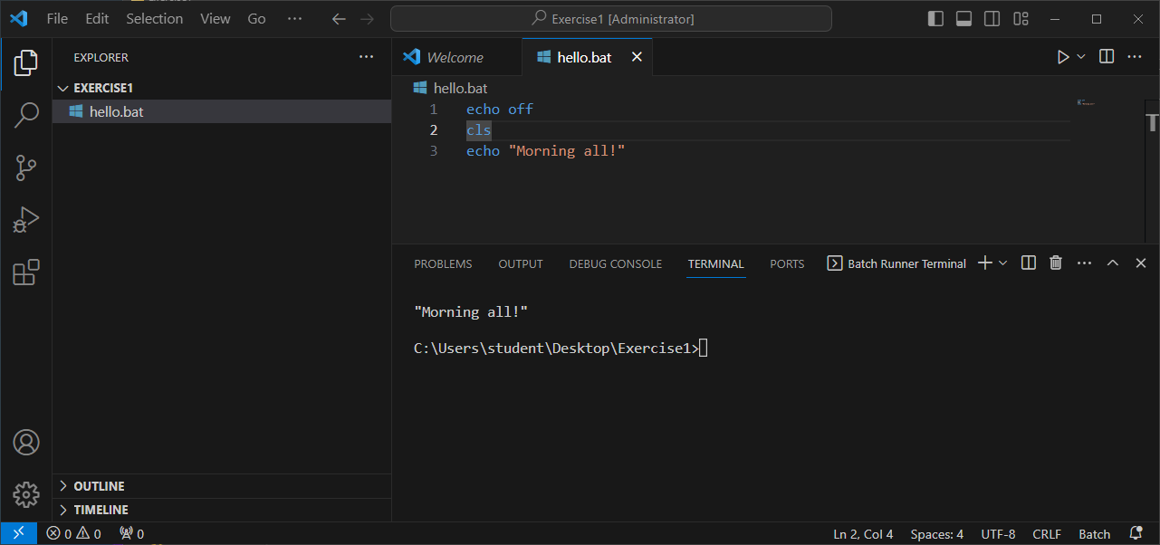Open the Manage settings gear
1160x545 pixels.
pyautogui.click(x=26, y=494)
